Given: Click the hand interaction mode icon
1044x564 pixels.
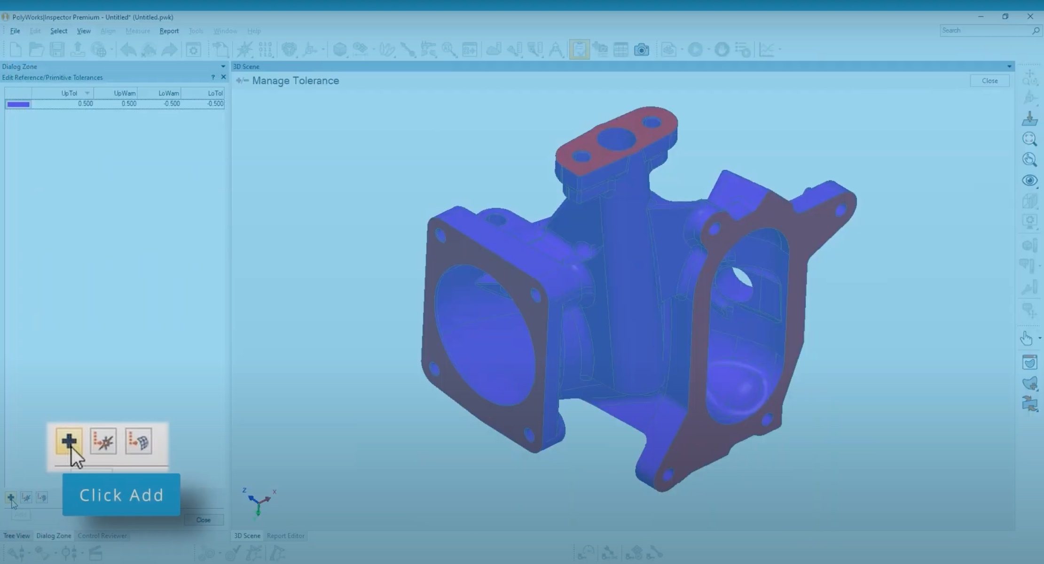Looking at the screenshot, I should pyautogui.click(x=1026, y=338).
